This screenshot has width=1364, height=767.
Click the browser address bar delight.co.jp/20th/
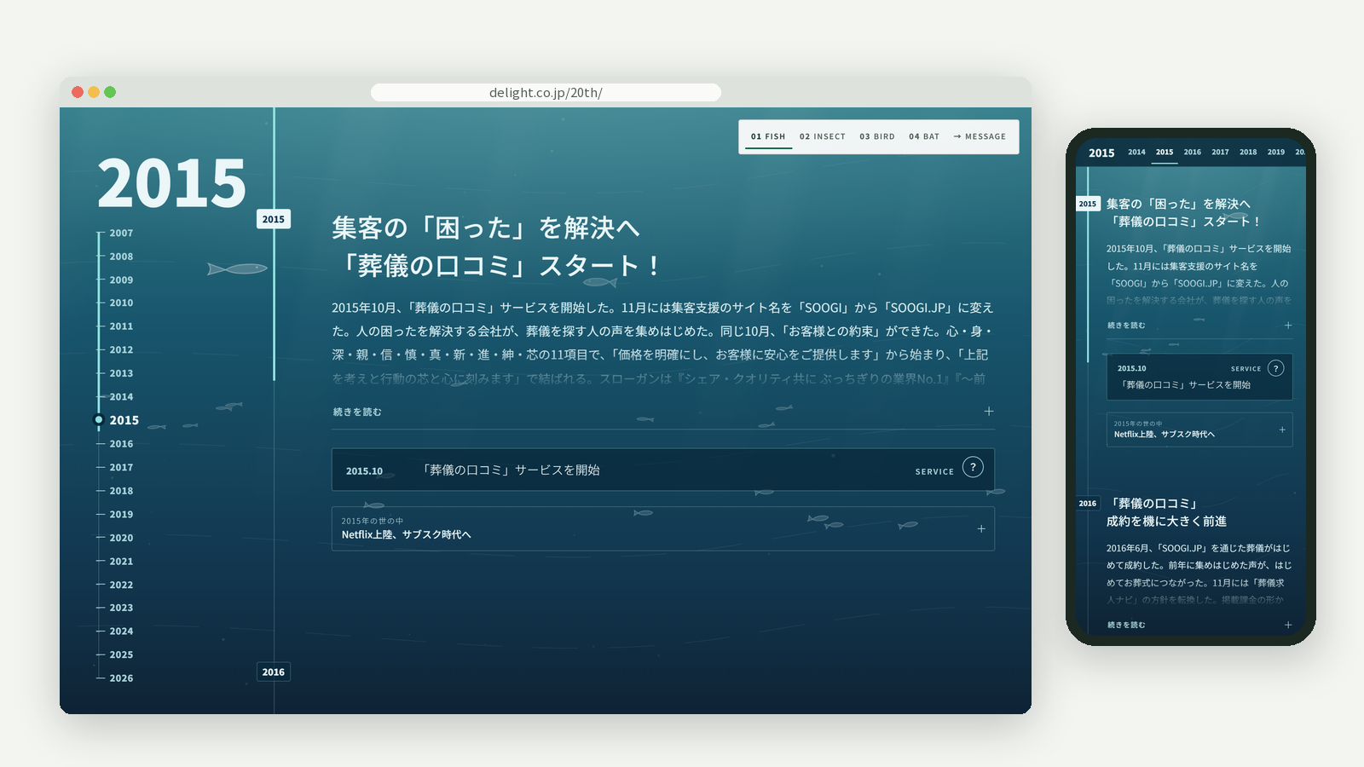(x=546, y=92)
